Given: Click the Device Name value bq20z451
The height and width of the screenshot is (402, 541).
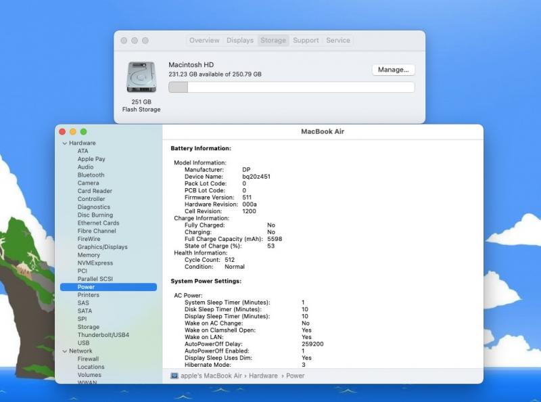Looking at the screenshot, I should [x=256, y=177].
